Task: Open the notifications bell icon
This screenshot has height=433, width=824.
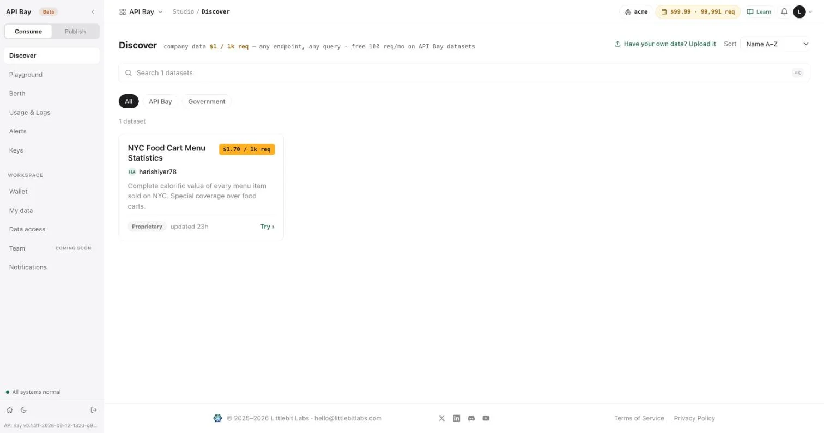Action: coord(784,11)
